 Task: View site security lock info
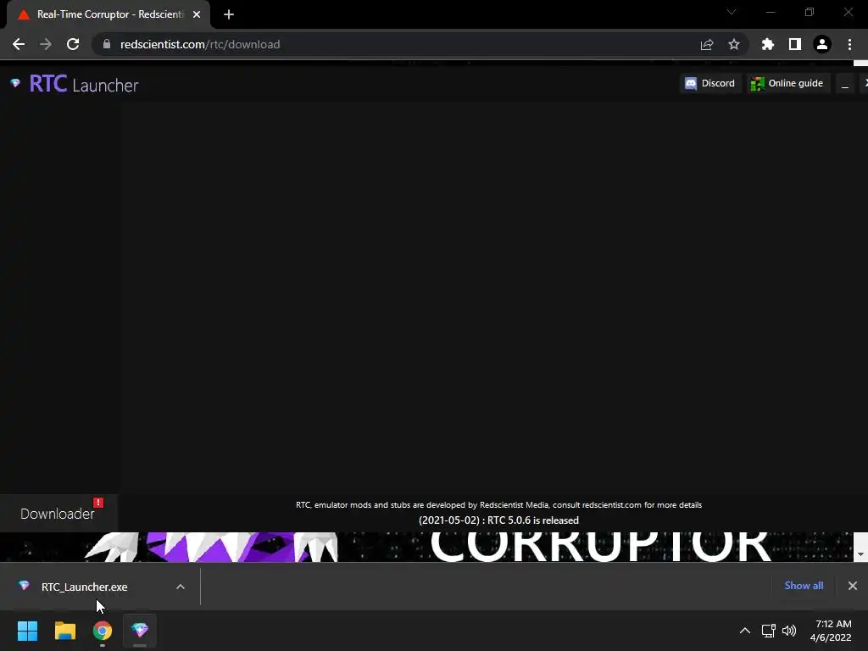click(x=107, y=44)
